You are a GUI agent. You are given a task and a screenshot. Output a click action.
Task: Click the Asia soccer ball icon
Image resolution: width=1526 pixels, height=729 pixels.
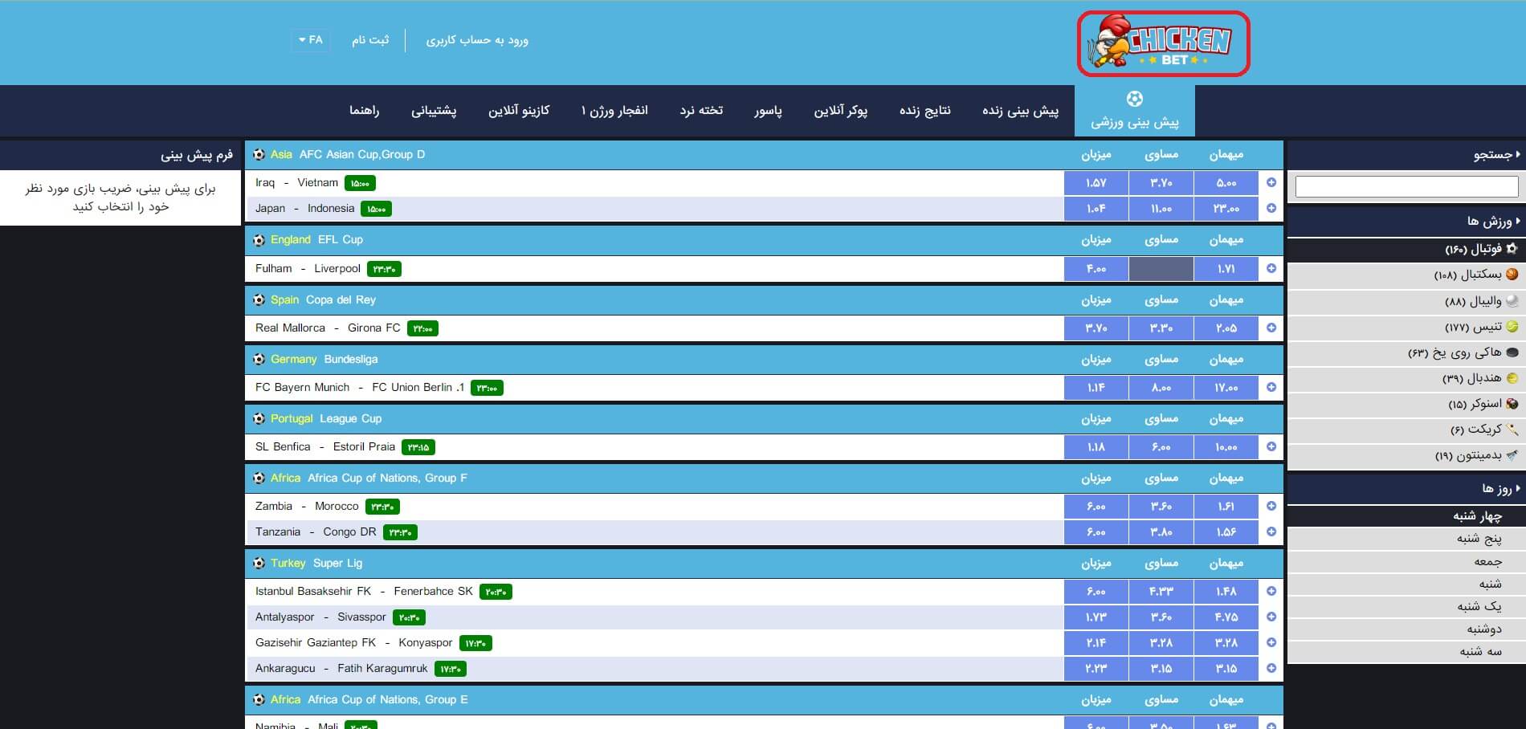click(259, 154)
